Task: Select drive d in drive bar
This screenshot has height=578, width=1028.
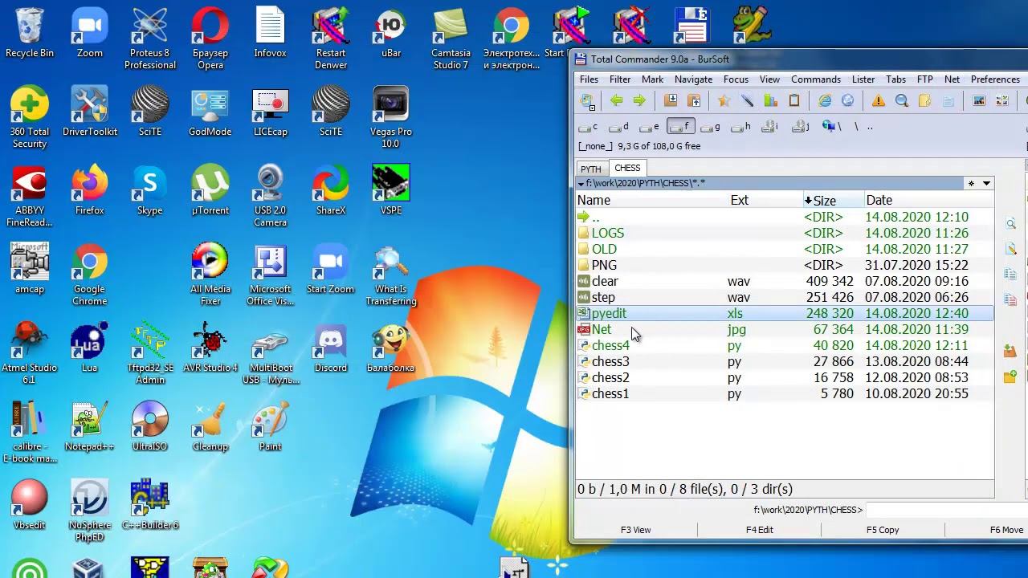Action: click(618, 127)
